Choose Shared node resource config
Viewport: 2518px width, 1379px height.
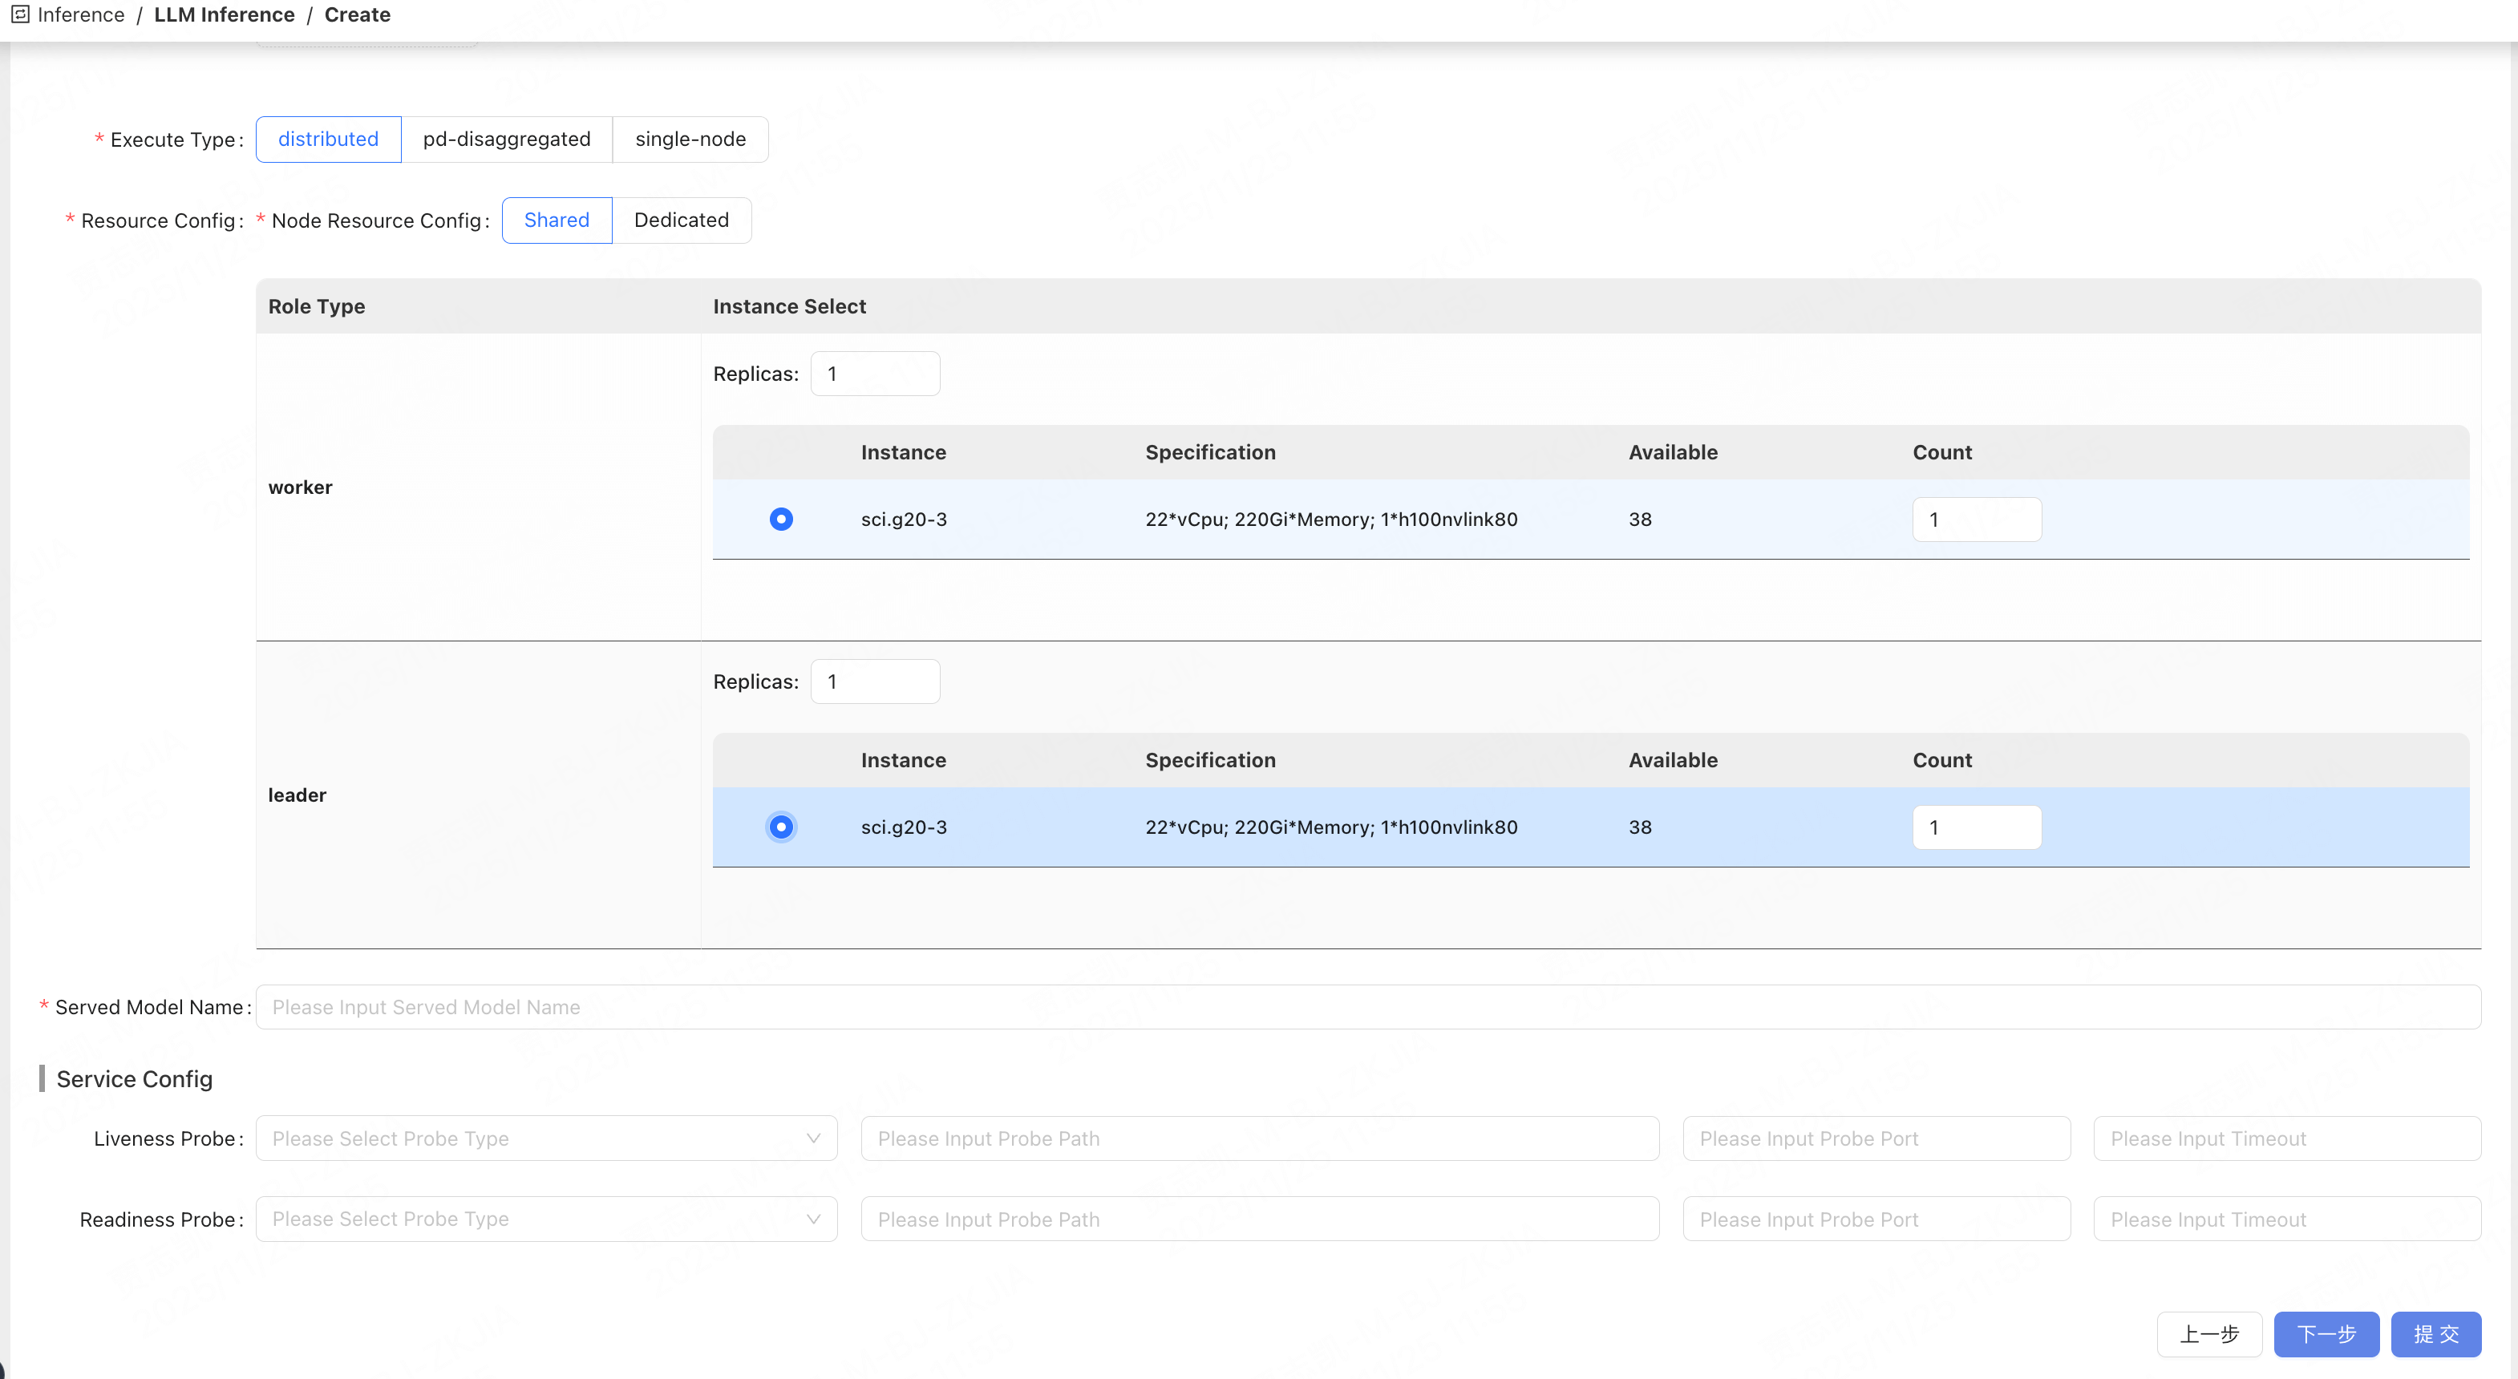(557, 220)
